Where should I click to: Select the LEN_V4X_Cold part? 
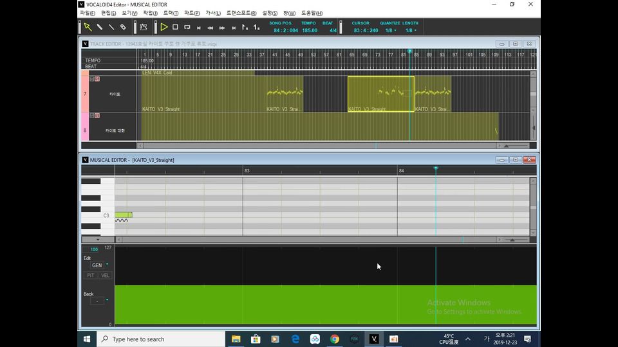point(198,73)
